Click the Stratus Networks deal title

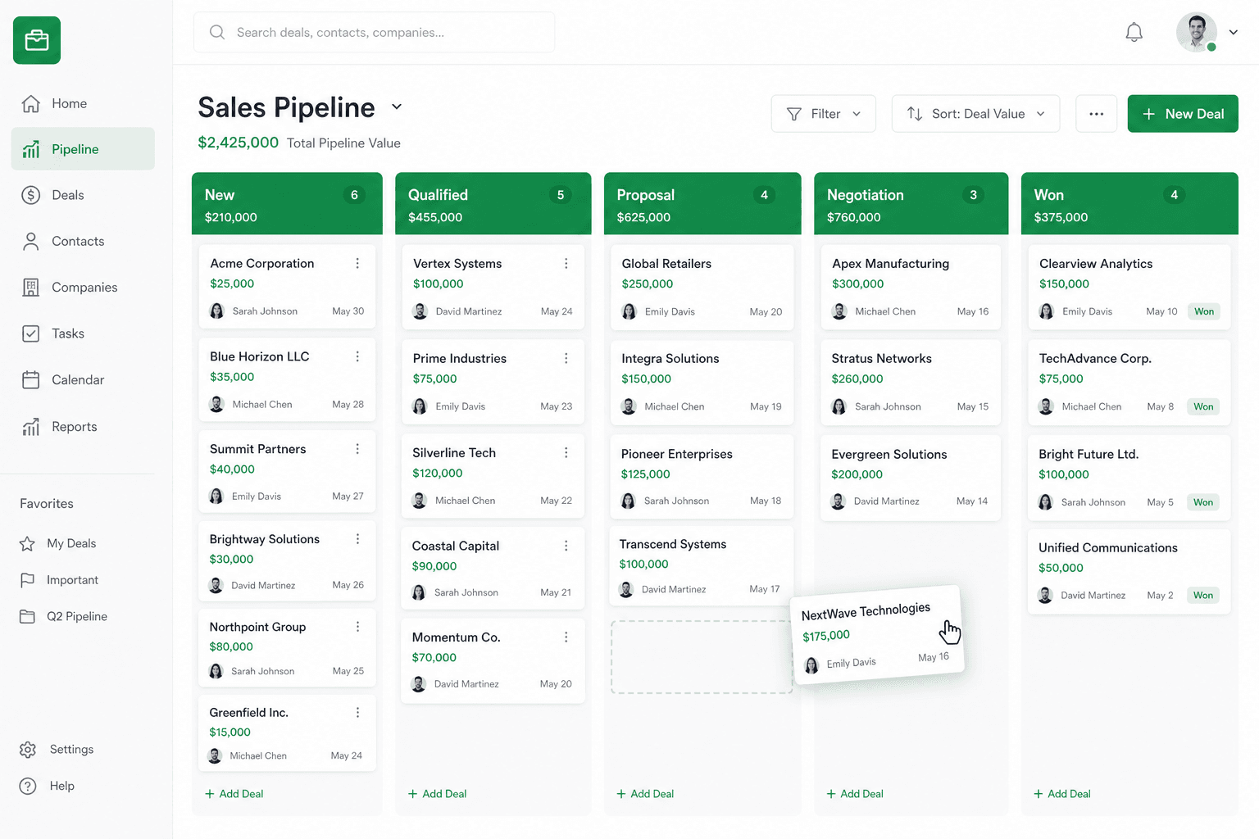882,358
